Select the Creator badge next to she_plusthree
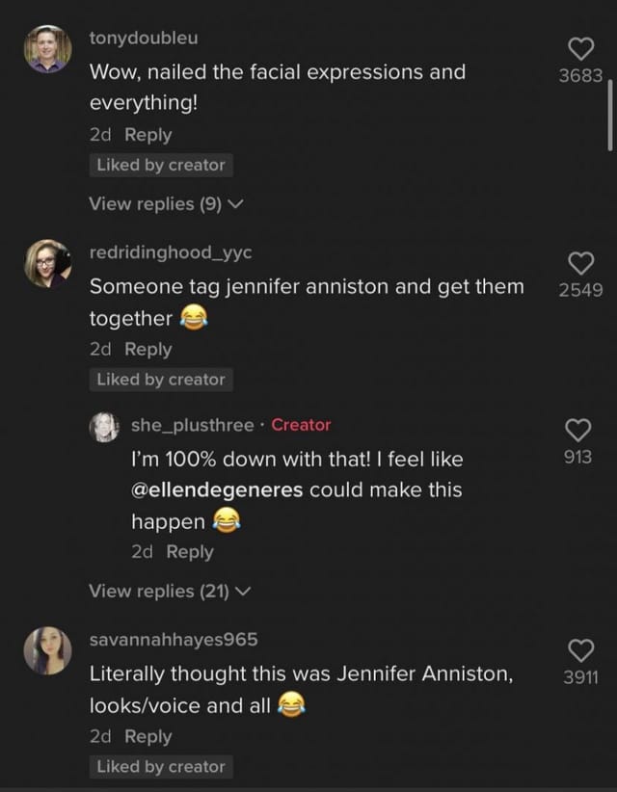The image size is (617, 792). tap(301, 425)
